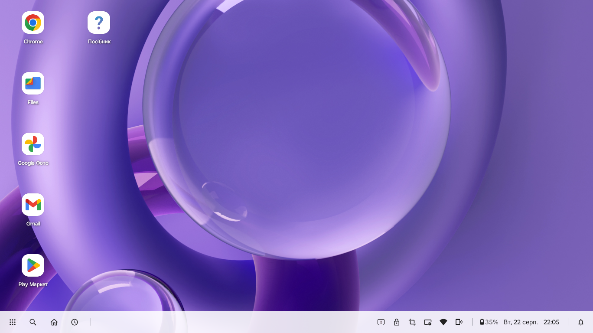The image size is (593, 333).
Task: Open the all-apps grid in taskbar
Action: pyautogui.click(x=13, y=322)
